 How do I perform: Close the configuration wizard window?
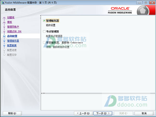(152, 3)
